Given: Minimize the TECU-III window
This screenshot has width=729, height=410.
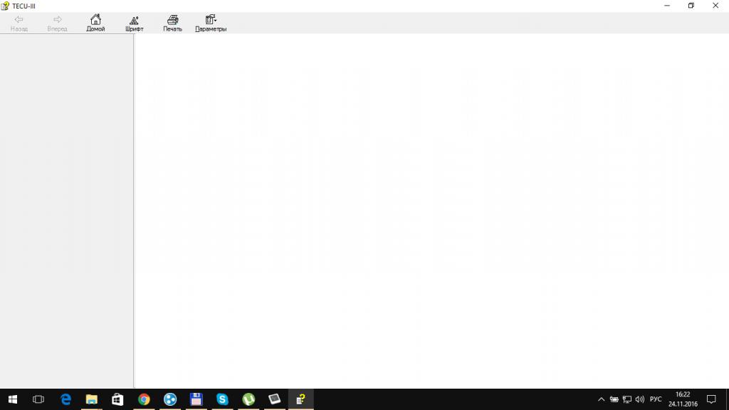Looking at the screenshot, I should coord(667,6).
